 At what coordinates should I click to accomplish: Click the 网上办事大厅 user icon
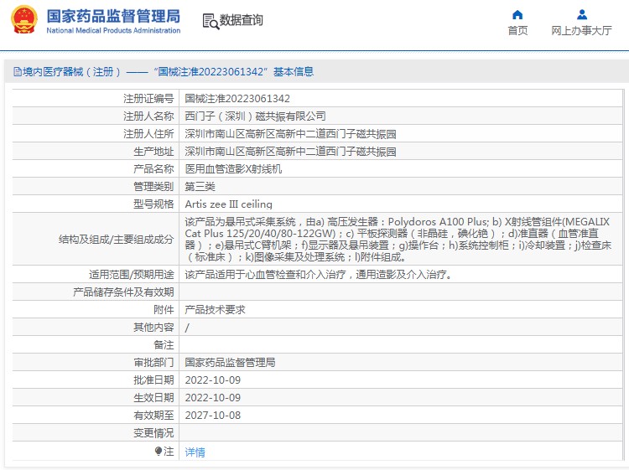[x=582, y=15]
